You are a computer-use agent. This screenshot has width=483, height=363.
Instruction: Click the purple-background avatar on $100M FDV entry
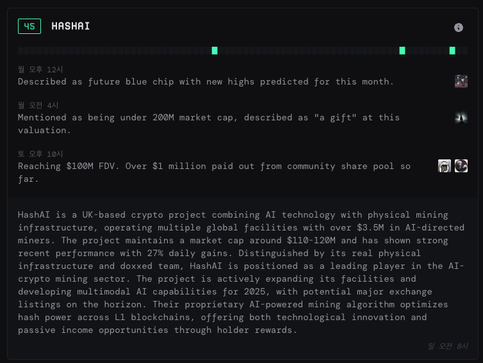click(x=461, y=166)
